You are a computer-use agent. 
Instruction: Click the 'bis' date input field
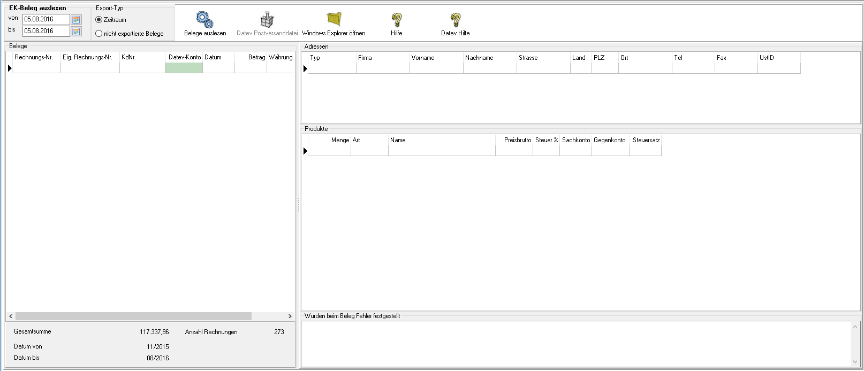point(46,32)
